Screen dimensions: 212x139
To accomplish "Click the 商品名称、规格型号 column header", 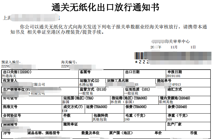I will [x=43, y=133].
